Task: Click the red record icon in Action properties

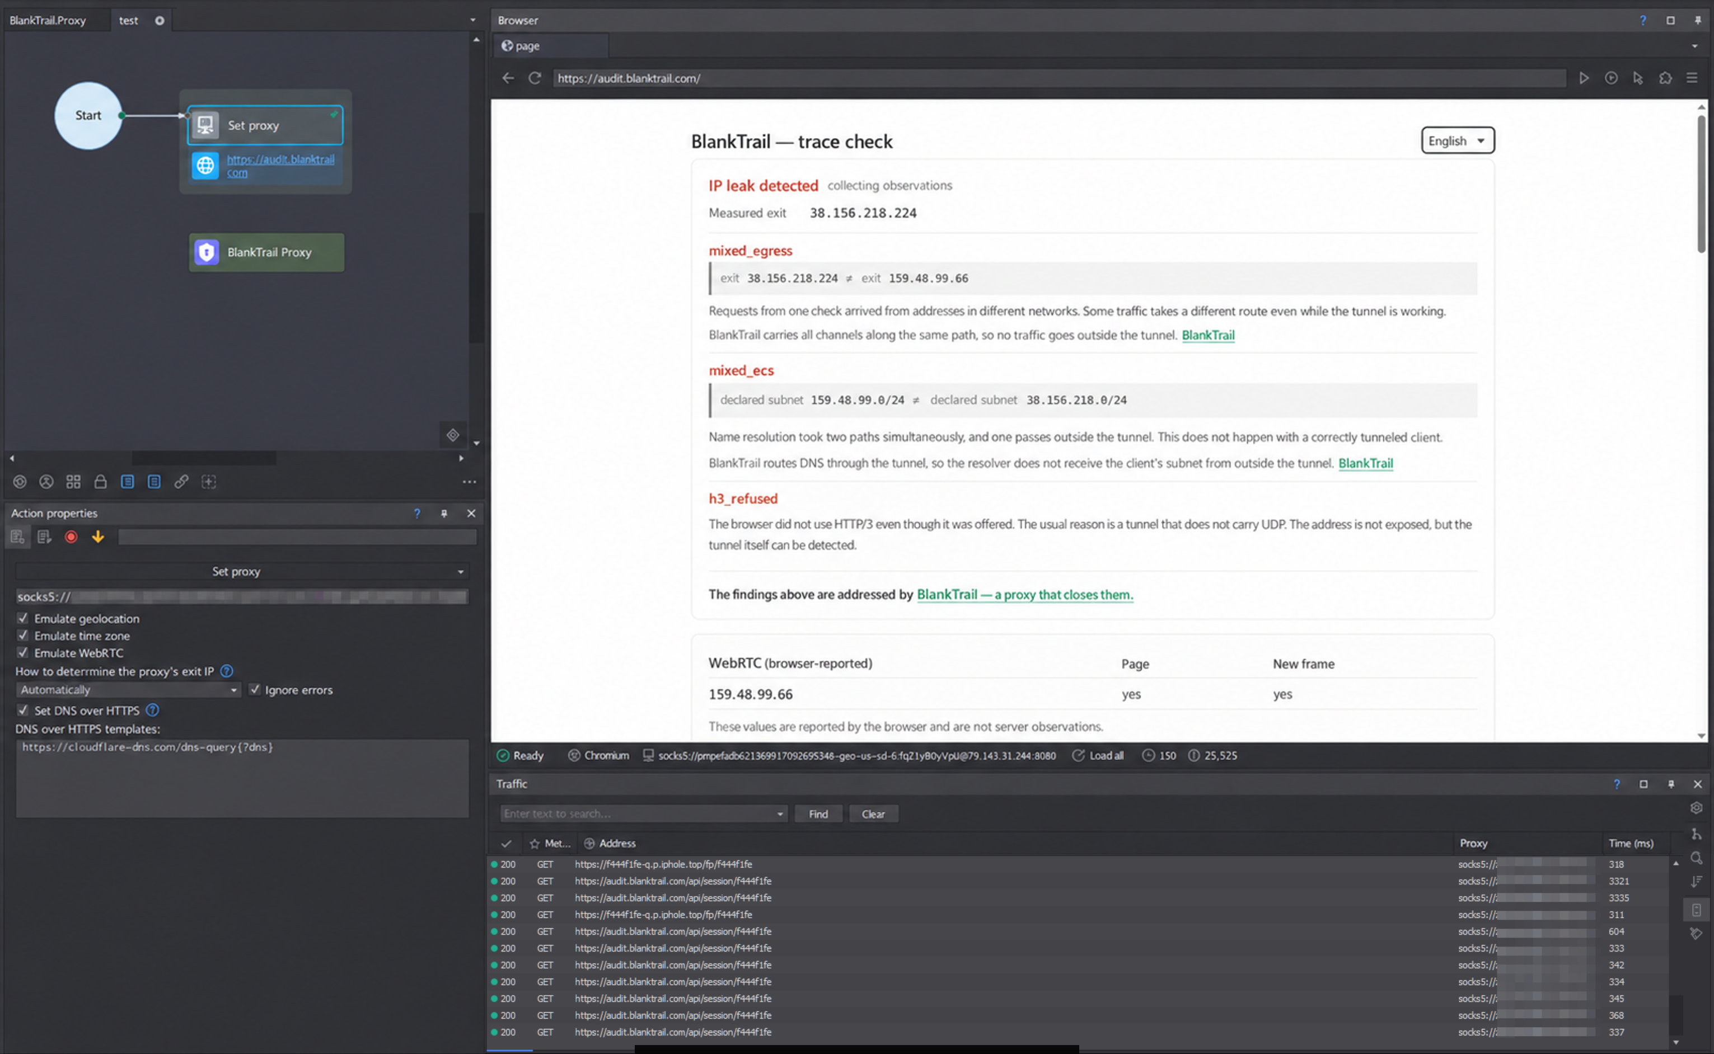Action: point(71,537)
